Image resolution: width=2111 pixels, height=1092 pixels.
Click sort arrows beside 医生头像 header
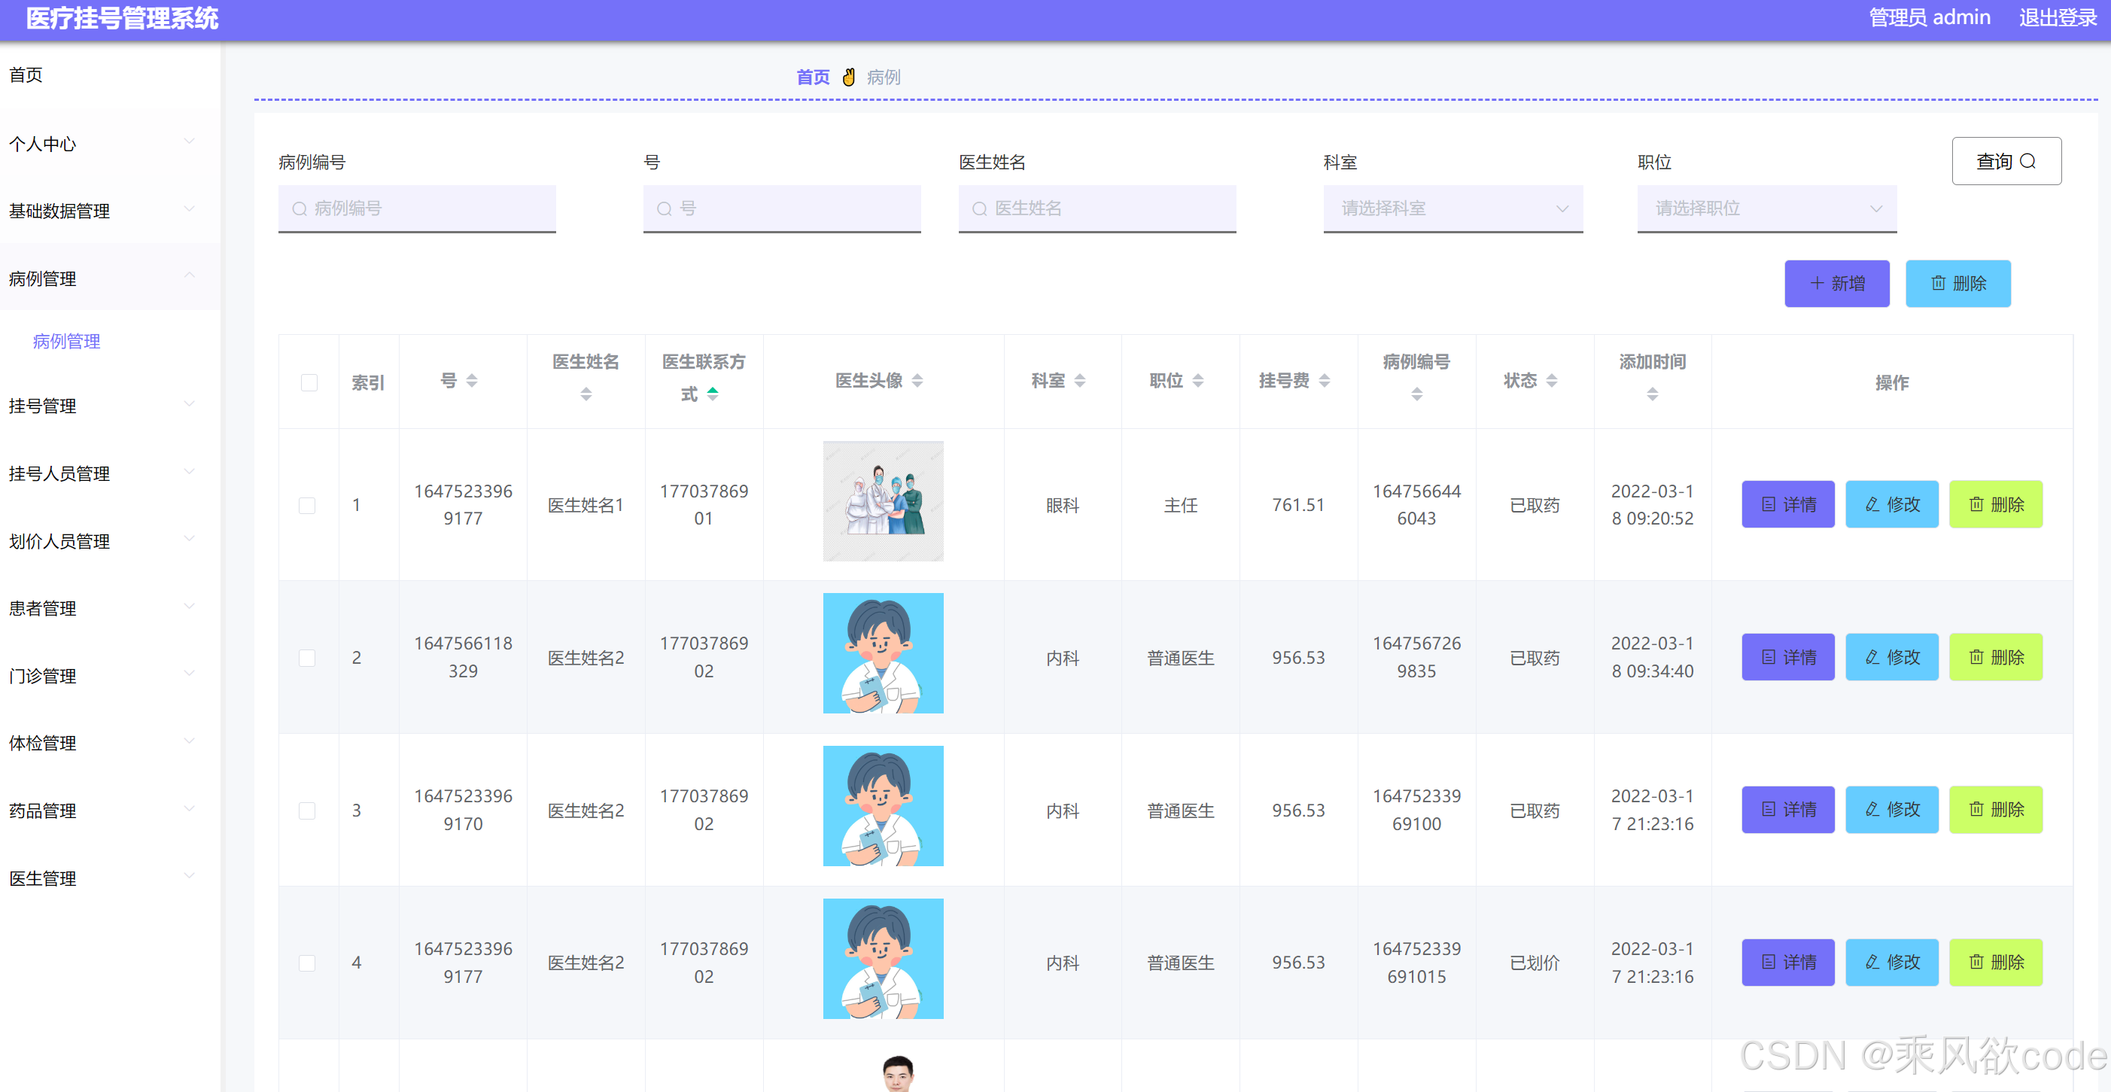[917, 381]
